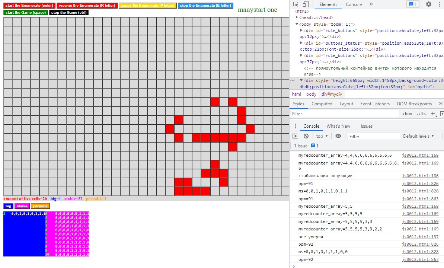Click the orange periodik button
Viewport: 444px width, 268px height.
pos(40,206)
